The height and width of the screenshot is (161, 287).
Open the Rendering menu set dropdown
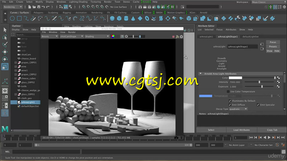[x=13, y=7]
